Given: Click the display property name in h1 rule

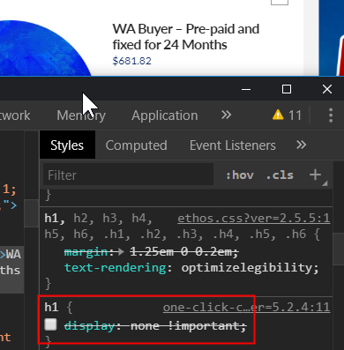Looking at the screenshot, I should [89, 325].
